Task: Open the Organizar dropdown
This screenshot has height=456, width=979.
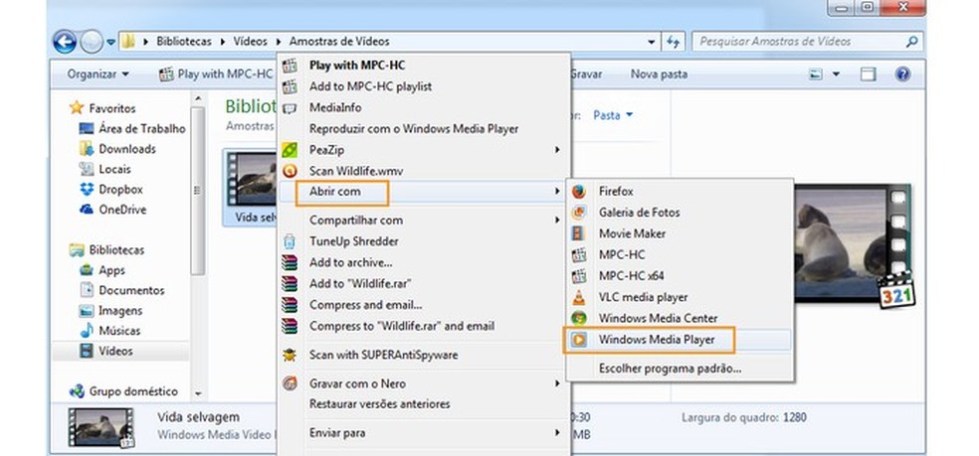Action: (98, 75)
